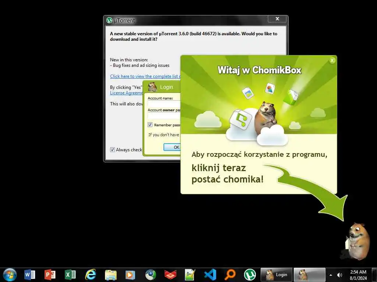This screenshot has height=282, width=377.
Task: Click the "New in this version:" text
Action: [x=129, y=60]
